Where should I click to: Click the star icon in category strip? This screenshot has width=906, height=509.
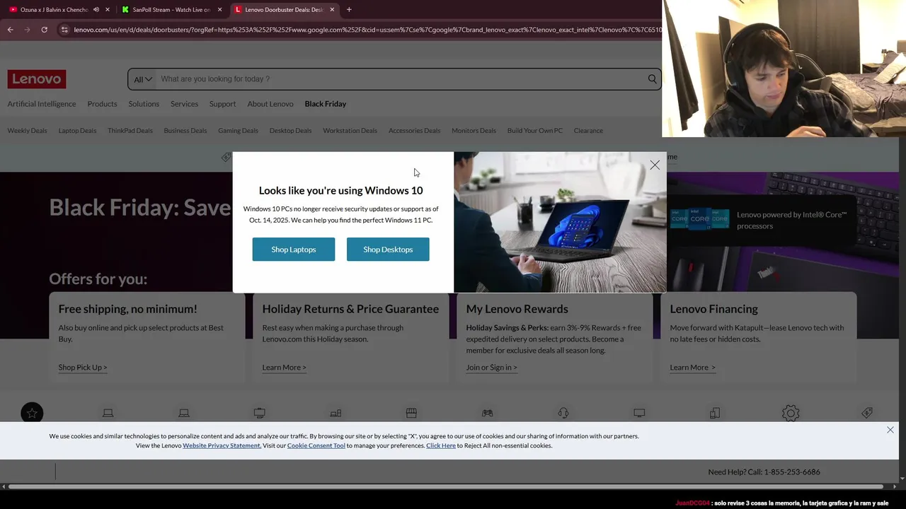coord(32,413)
